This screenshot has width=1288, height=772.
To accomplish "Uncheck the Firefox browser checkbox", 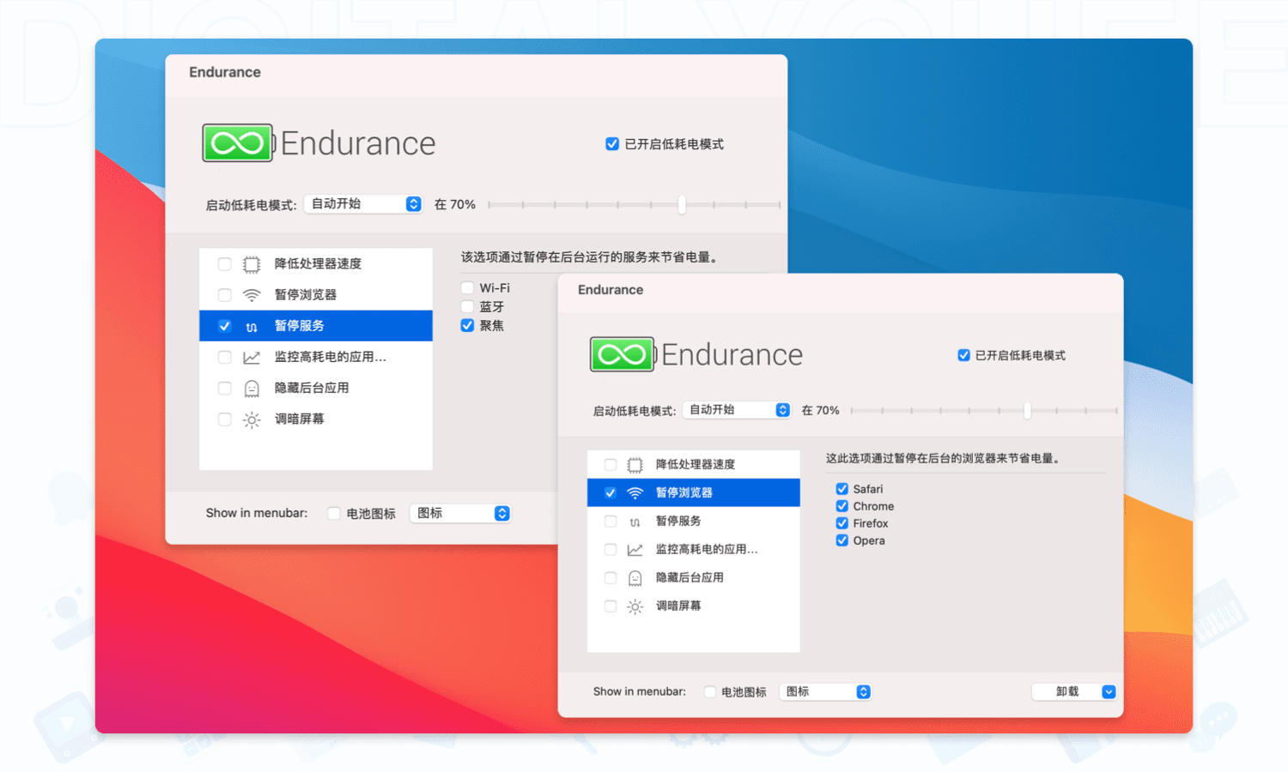I will click(841, 523).
